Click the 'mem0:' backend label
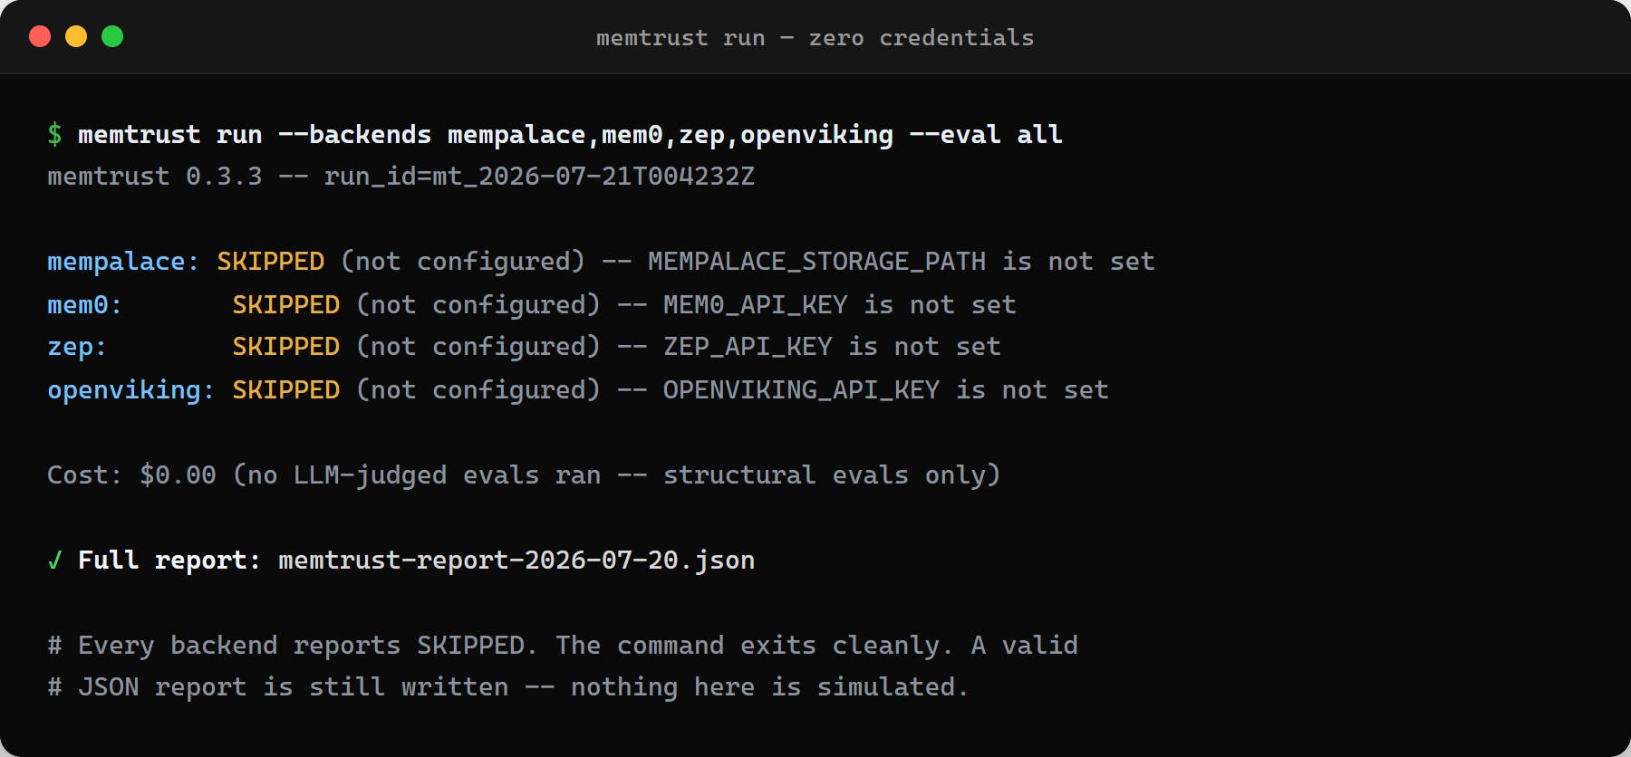This screenshot has height=757, width=1631. pyautogui.click(x=84, y=305)
